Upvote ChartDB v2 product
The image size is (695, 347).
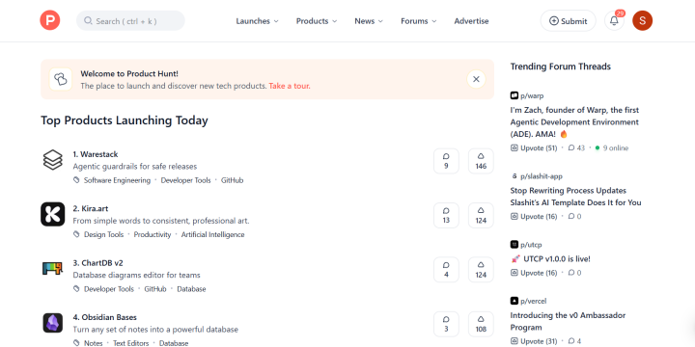point(481,270)
